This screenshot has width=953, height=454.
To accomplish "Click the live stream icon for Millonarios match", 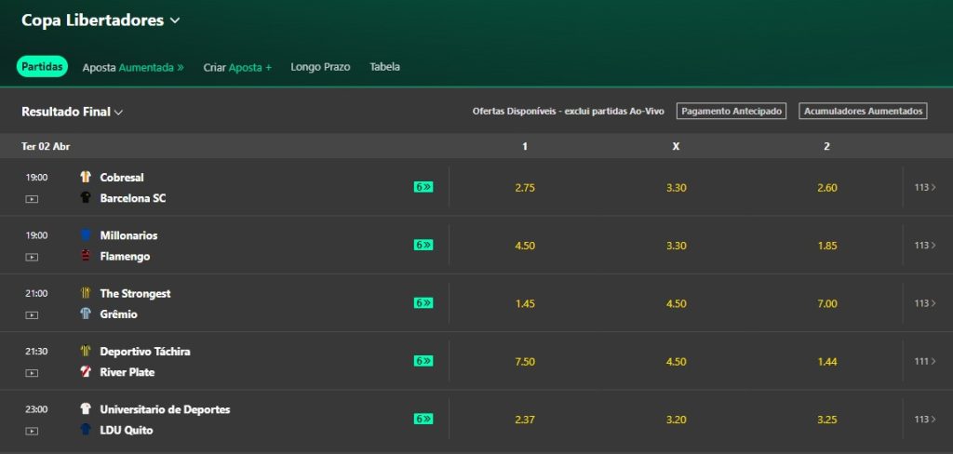I will click(32, 257).
